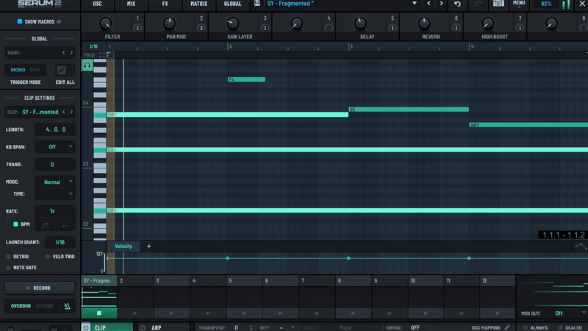This screenshot has height=331, width=588.
Task: Click the headphones audition icon
Action: coord(87,65)
